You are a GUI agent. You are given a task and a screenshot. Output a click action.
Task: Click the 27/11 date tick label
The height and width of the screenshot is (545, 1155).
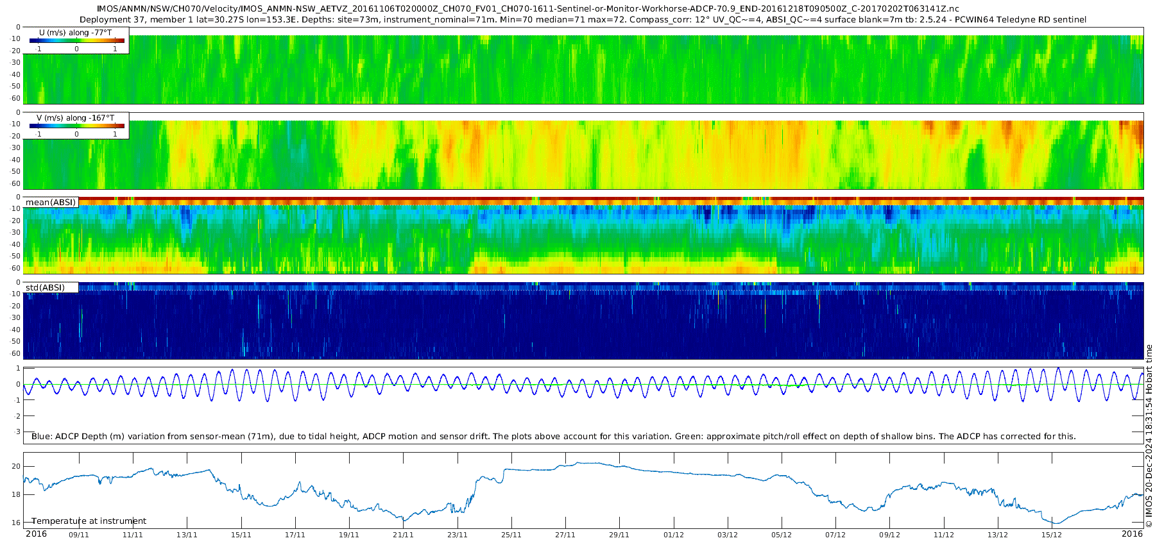coord(565,535)
